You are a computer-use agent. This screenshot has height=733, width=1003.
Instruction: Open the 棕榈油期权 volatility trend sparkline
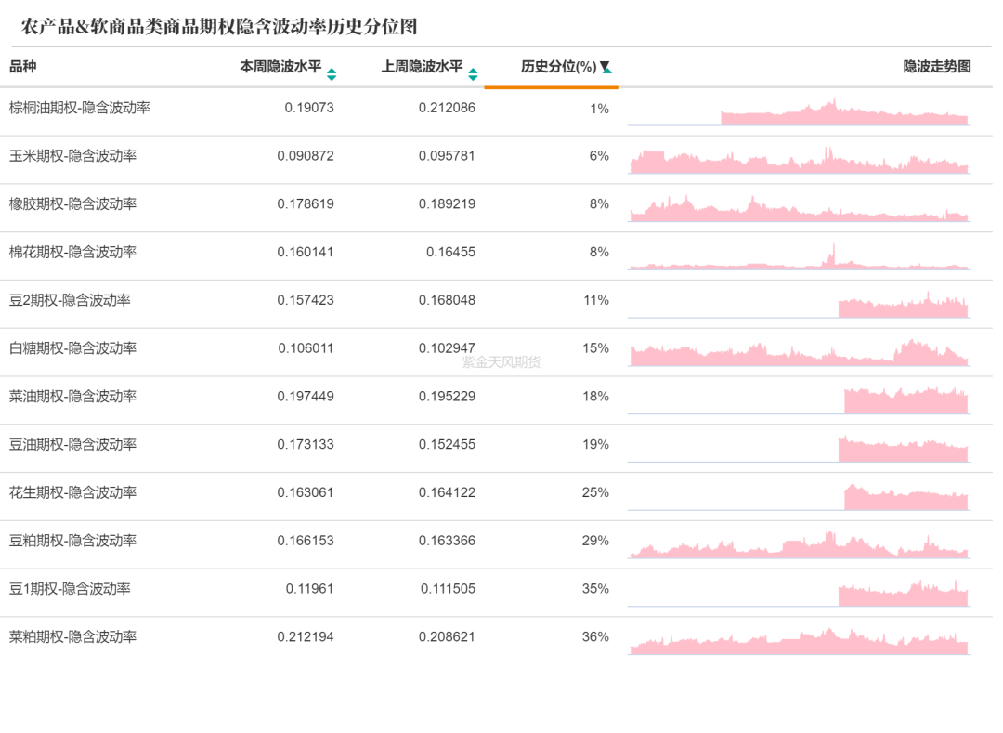coord(799,111)
